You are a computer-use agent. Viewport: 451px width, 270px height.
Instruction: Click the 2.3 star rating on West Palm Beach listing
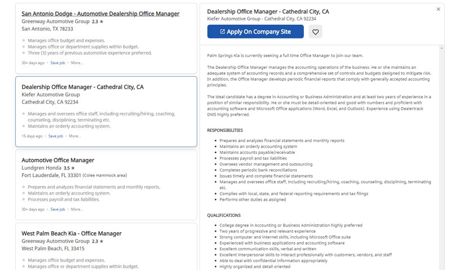coord(98,241)
